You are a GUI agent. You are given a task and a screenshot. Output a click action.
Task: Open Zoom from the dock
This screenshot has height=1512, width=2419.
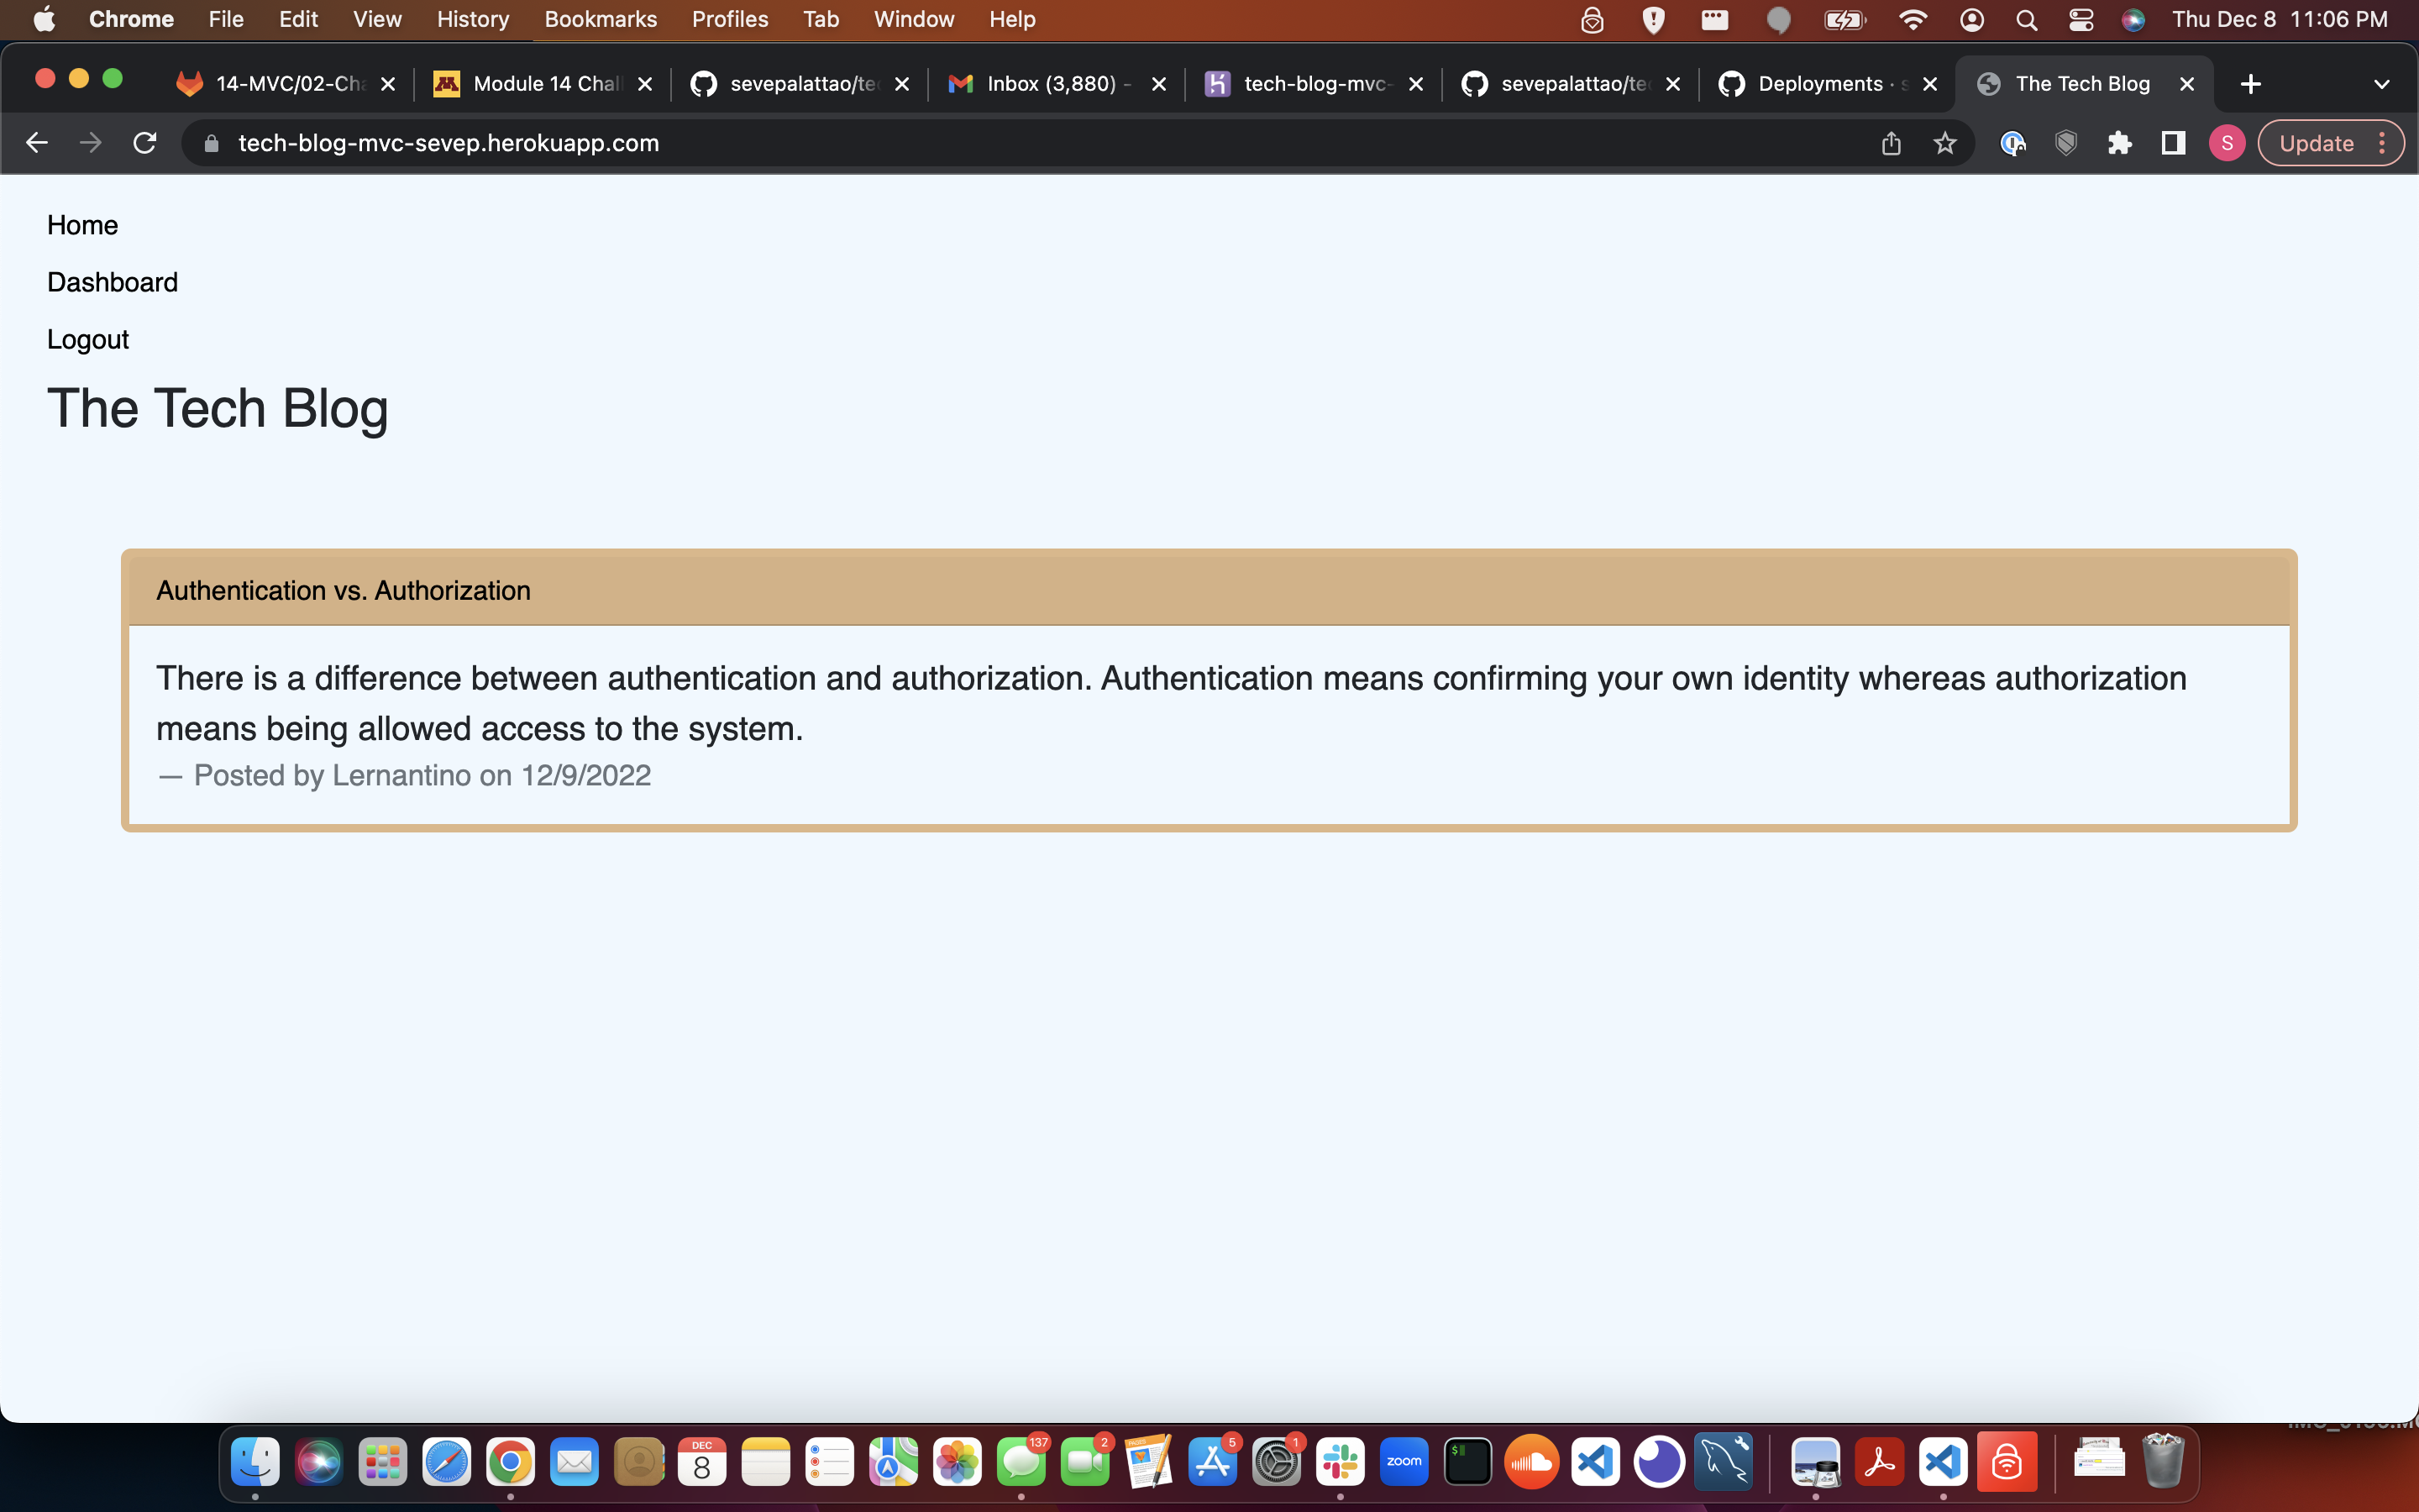click(1404, 1461)
